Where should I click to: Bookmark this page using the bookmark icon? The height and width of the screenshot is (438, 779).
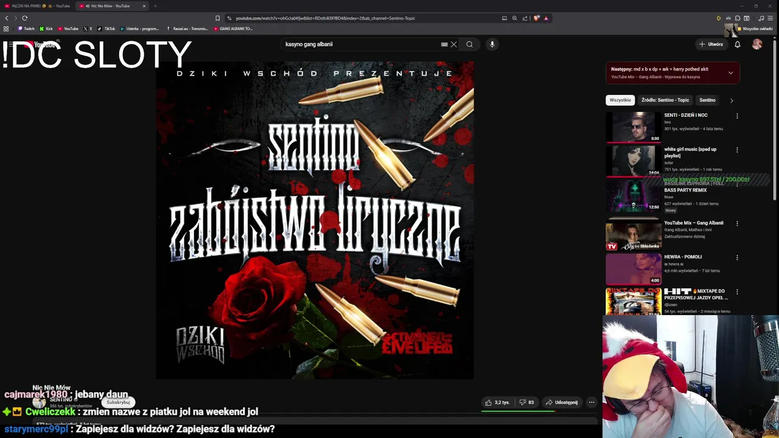217,18
